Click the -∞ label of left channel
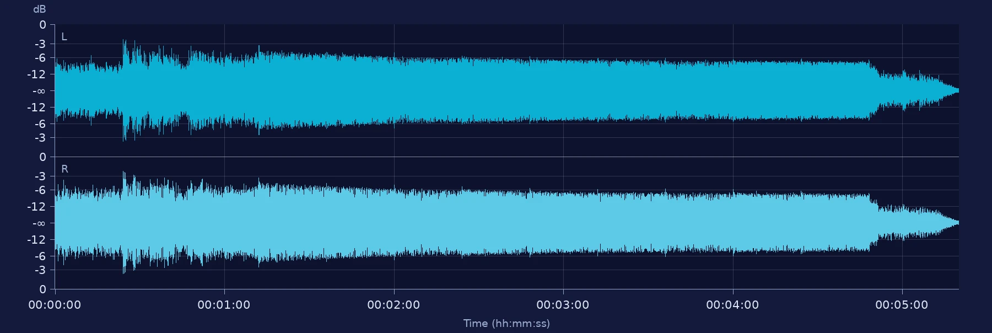This screenshot has height=333, width=992. [x=39, y=91]
